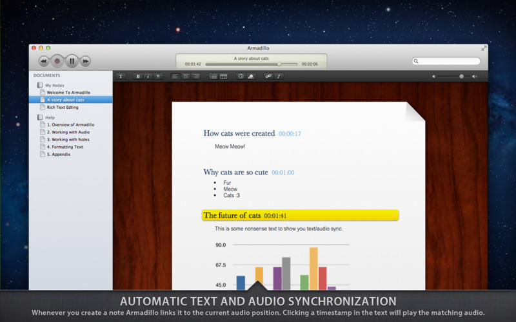This screenshot has height=322, width=516.
Task: Click the search magnifier icon
Action: [x=416, y=61]
